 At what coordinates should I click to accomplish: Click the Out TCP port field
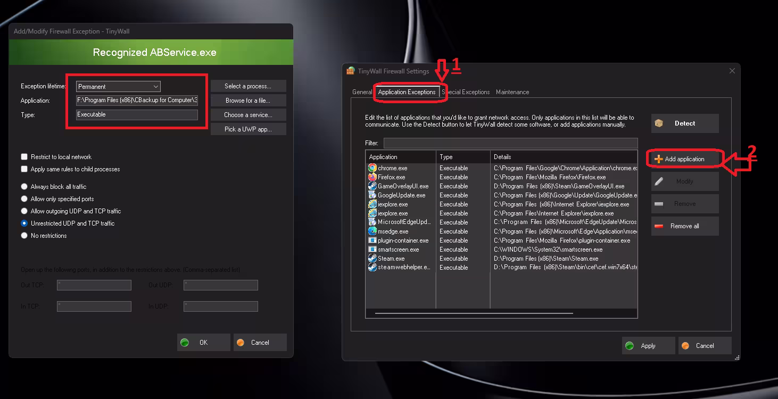[x=94, y=285]
